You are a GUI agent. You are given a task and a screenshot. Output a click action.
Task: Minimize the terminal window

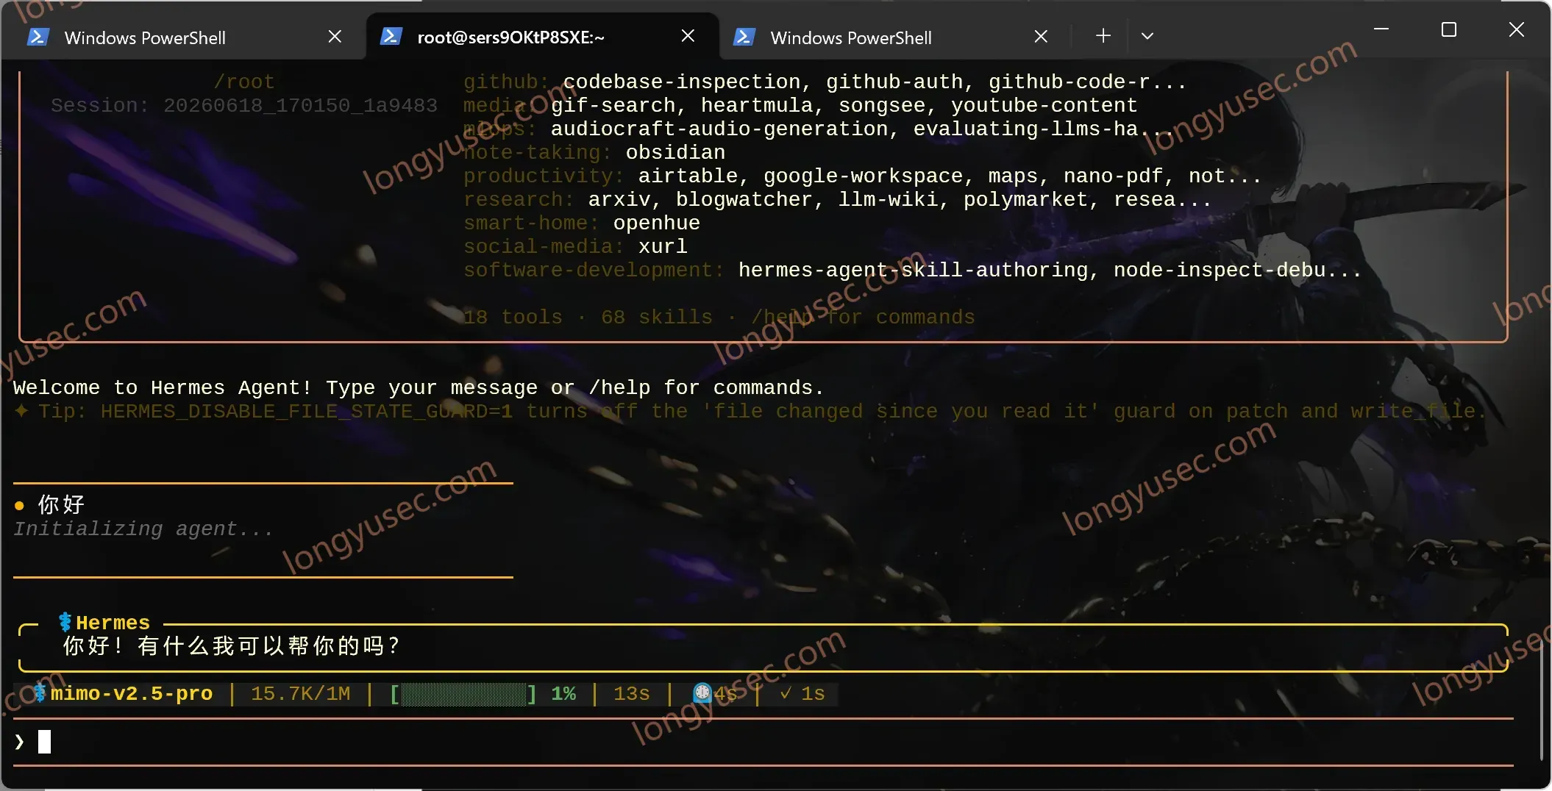point(1381,29)
